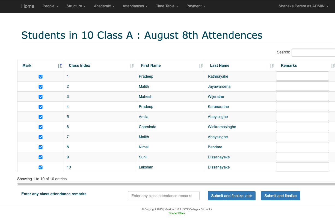The height and width of the screenshot is (220, 335).
Task: Go to Home in navigation bar
Action: click(28, 6)
